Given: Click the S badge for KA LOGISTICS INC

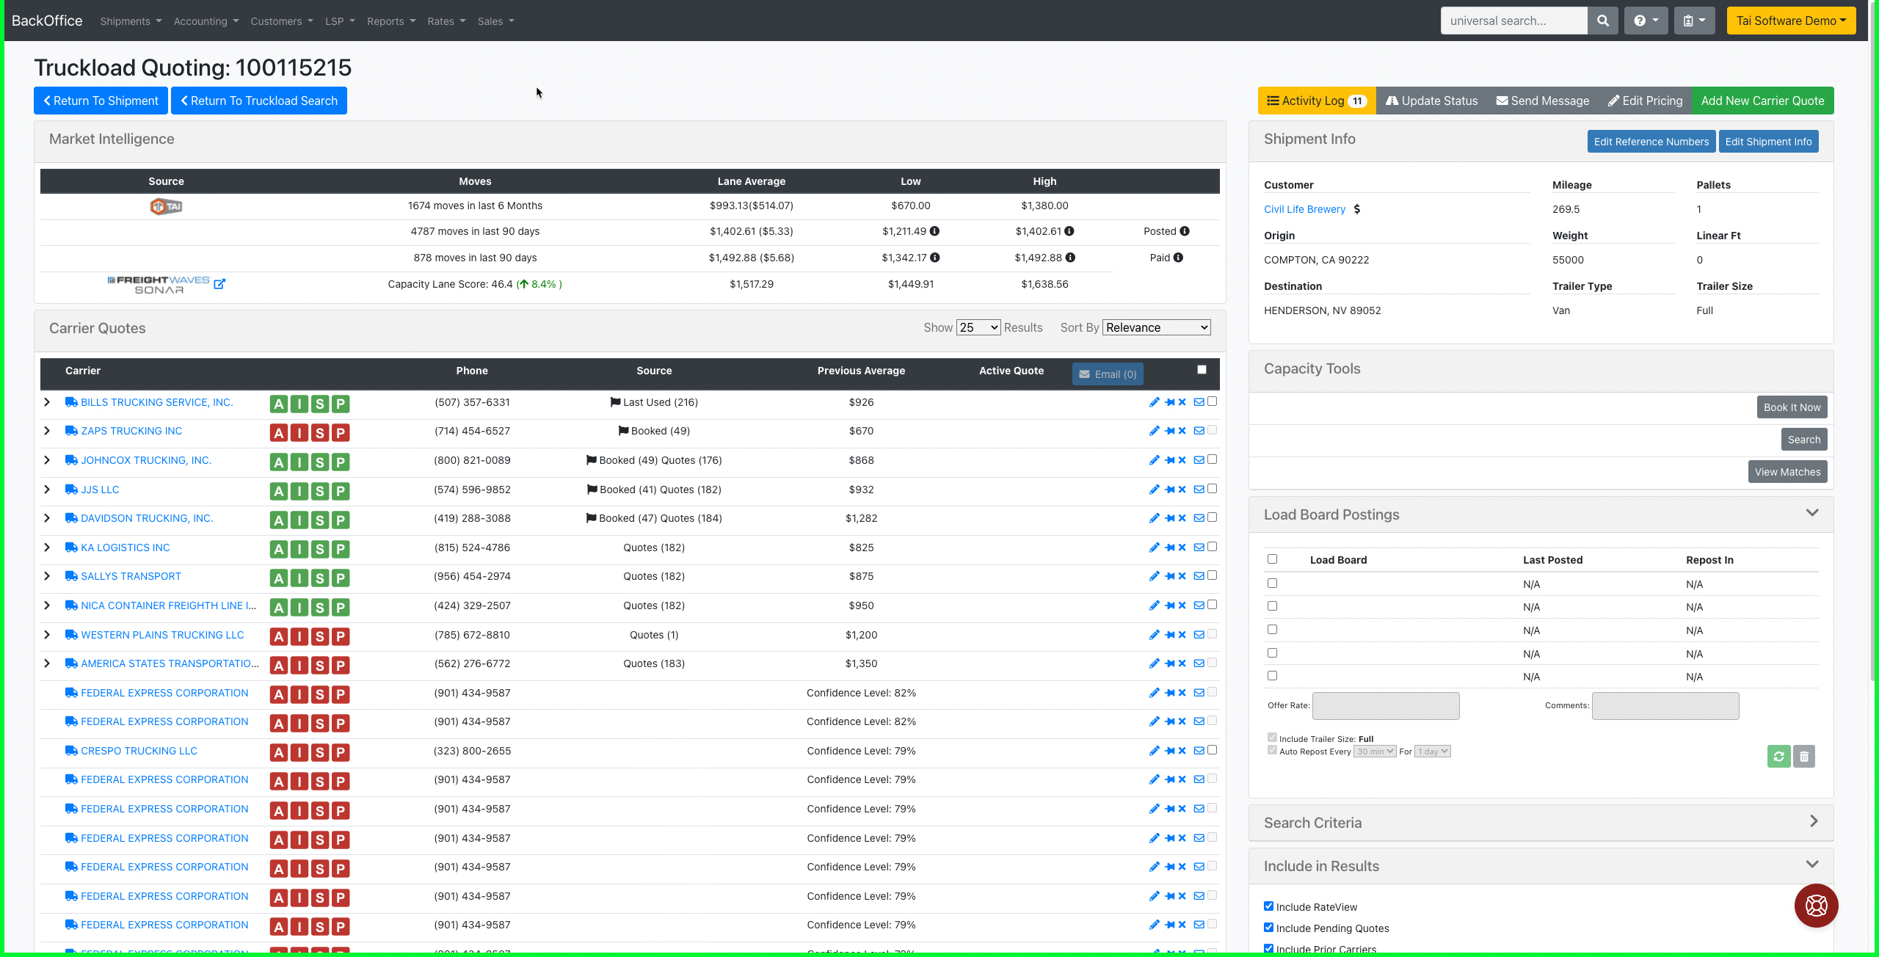Looking at the screenshot, I should [319, 548].
